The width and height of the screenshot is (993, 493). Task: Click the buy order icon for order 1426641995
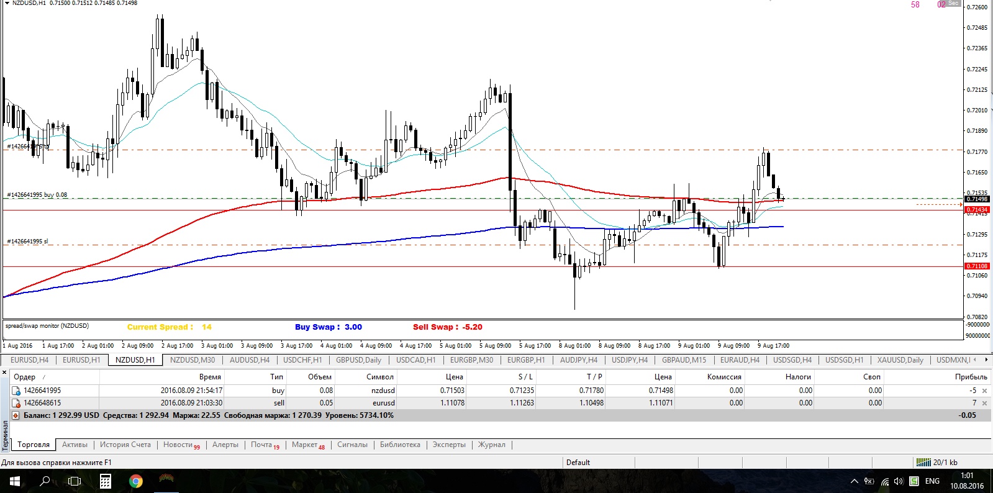pyautogui.click(x=16, y=391)
